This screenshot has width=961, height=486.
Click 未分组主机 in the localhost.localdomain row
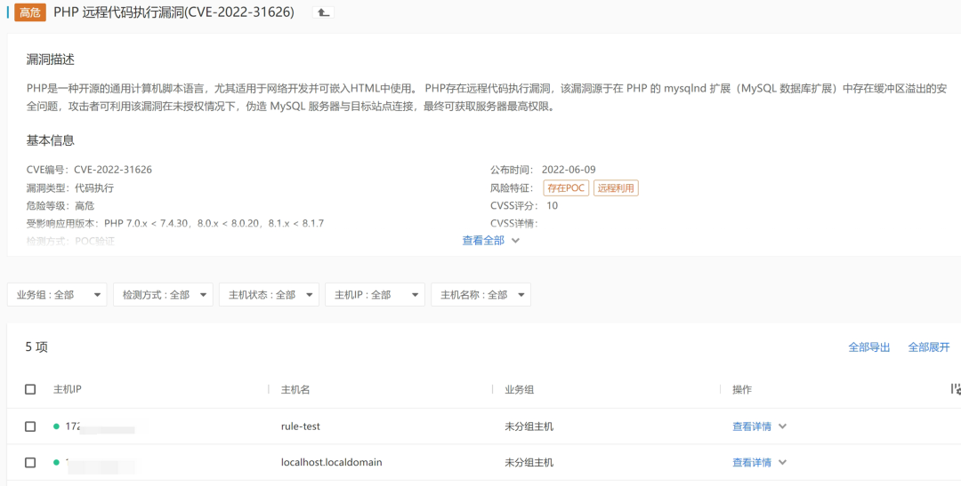[x=529, y=463]
